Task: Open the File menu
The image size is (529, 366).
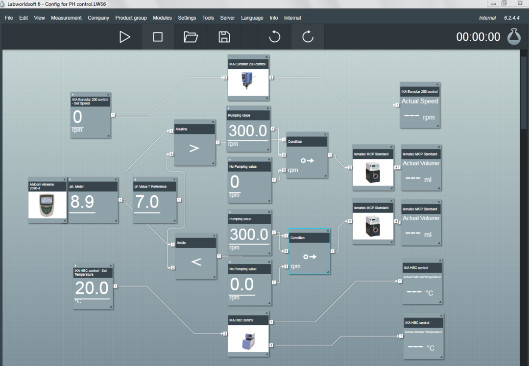Action: 9,18
